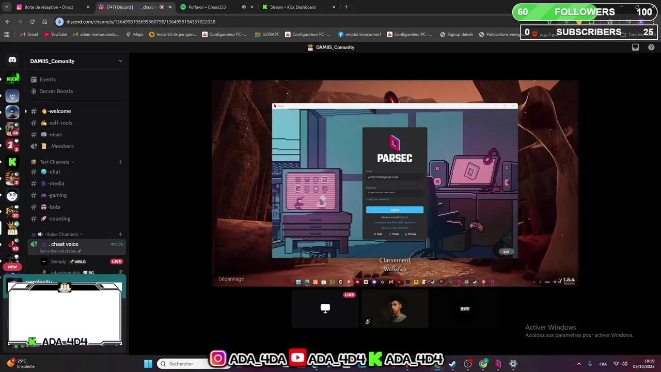
Task: Open Signup details bookmark
Action: pyautogui.click(x=457, y=35)
